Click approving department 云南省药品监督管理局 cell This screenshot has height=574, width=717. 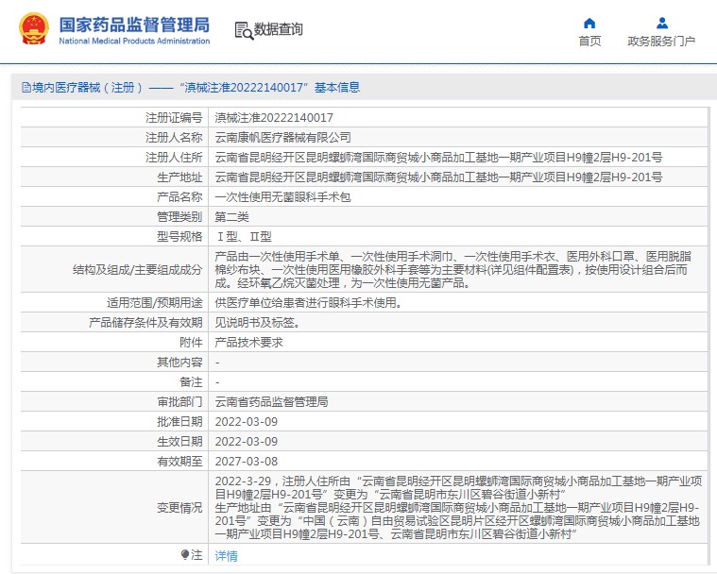pyautogui.click(x=271, y=402)
